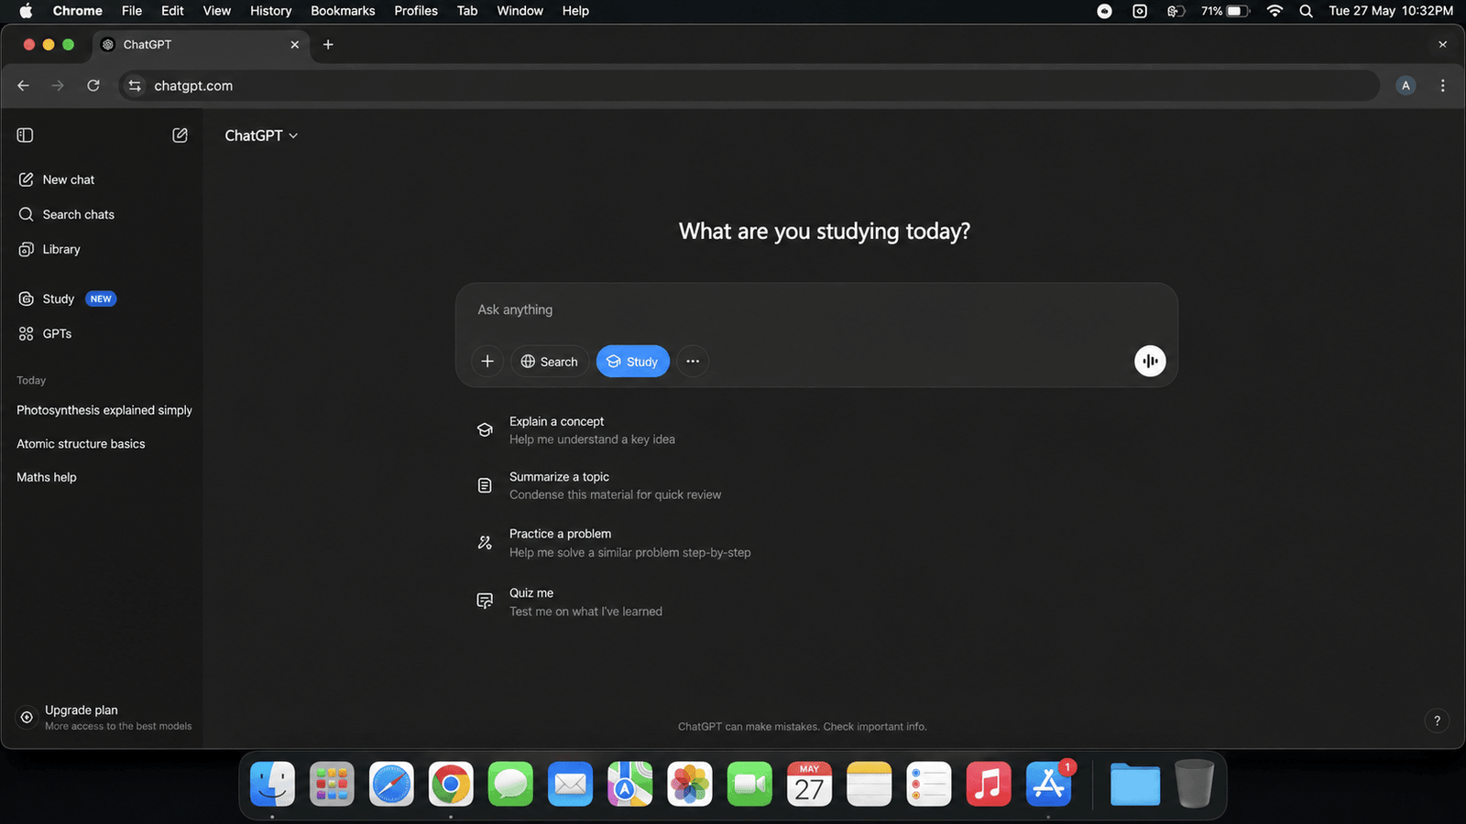Open Wi-Fi status menu
Image resolution: width=1466 pixels, height=824 pixels.
(x=1275, y=11)
